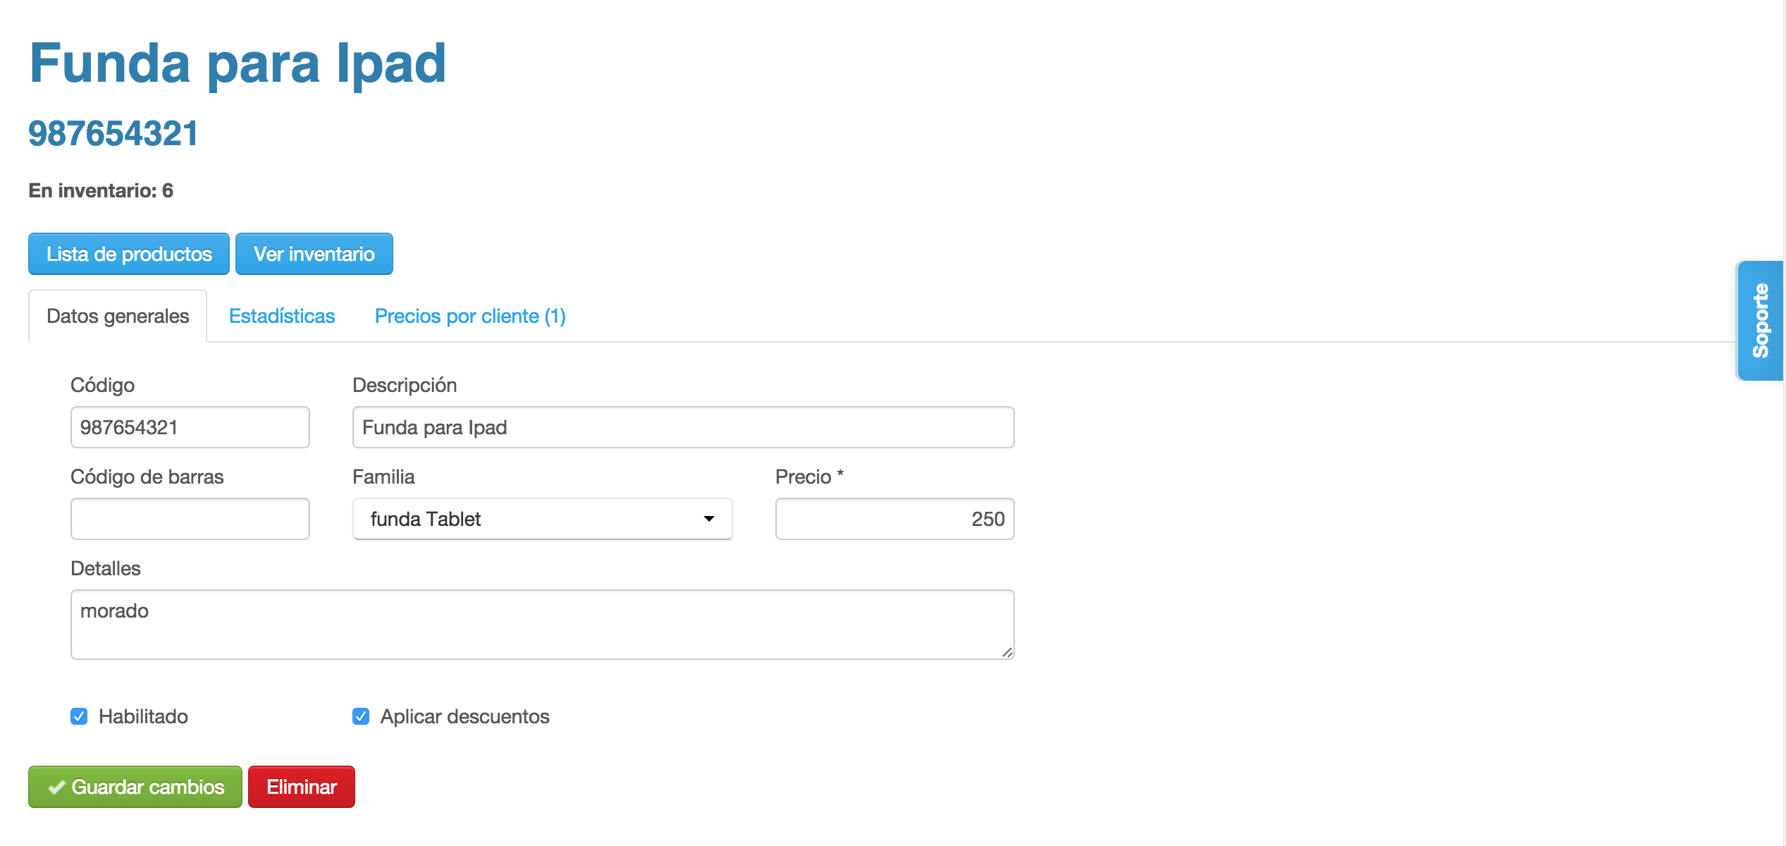Uncheck the Aplicar descuentos checkbox
Viewport: 1786px width, 846px height.
[361, 716]
